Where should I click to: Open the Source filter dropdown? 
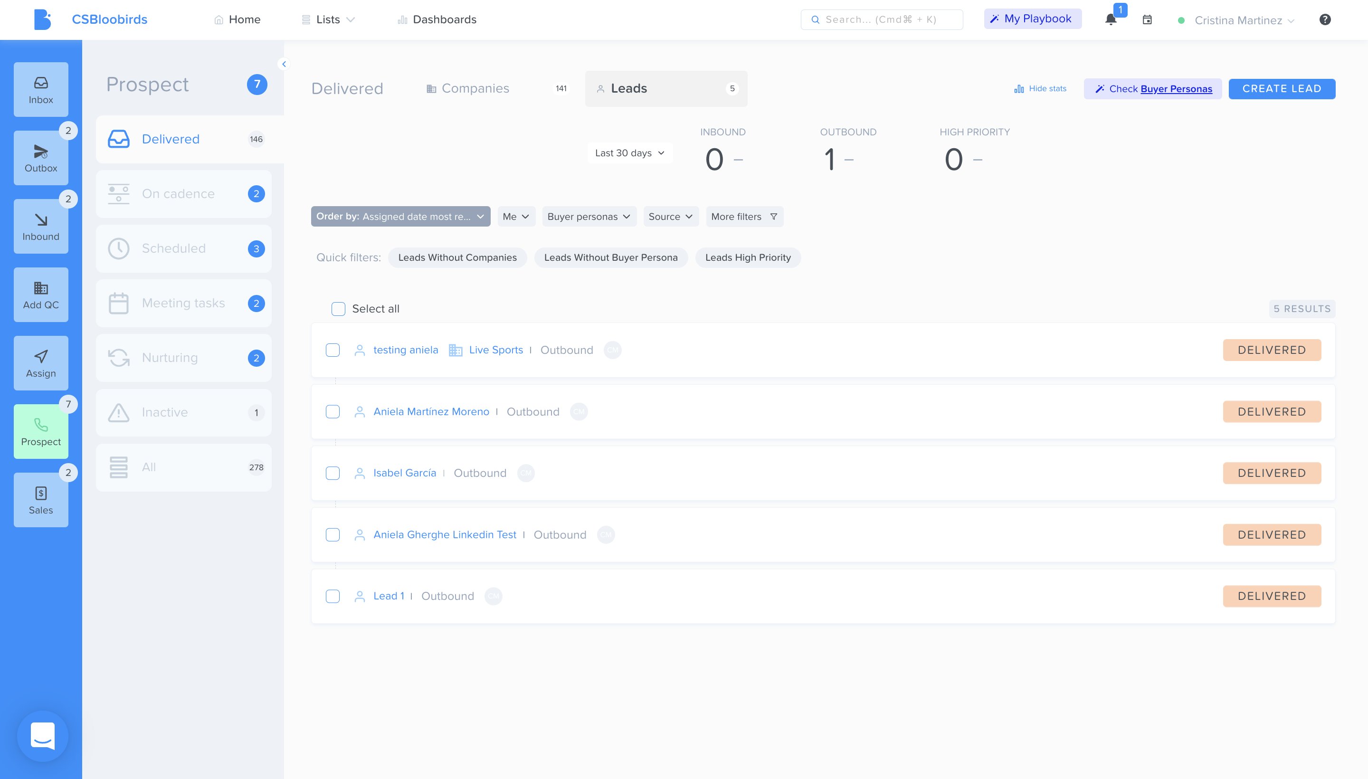[x=671, y=217]
